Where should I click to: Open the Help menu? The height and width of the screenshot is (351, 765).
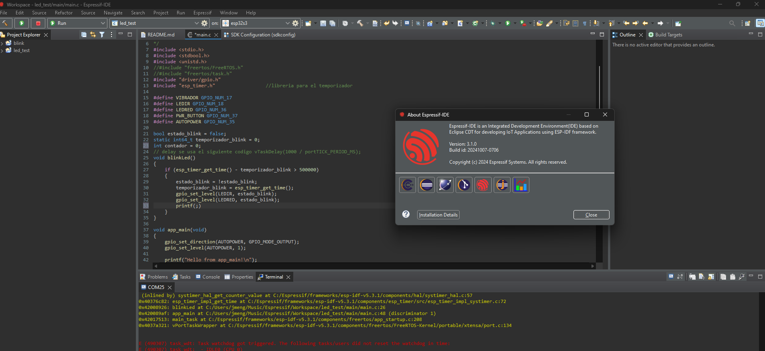click(x=251, y=13)
